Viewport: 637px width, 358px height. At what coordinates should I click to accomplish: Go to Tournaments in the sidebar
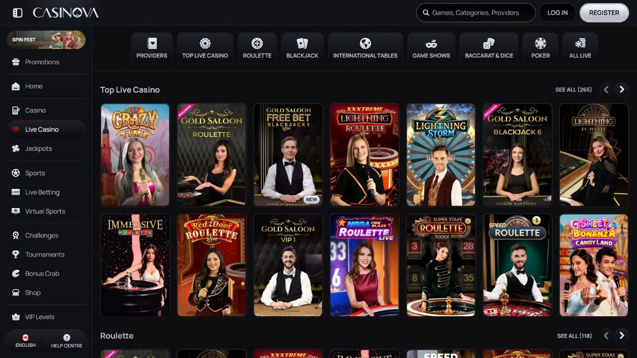(45, 255)
